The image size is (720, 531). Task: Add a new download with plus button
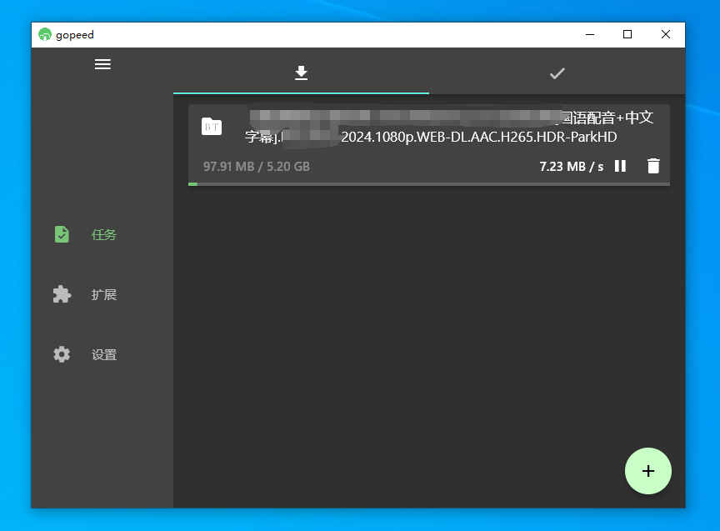647,471
